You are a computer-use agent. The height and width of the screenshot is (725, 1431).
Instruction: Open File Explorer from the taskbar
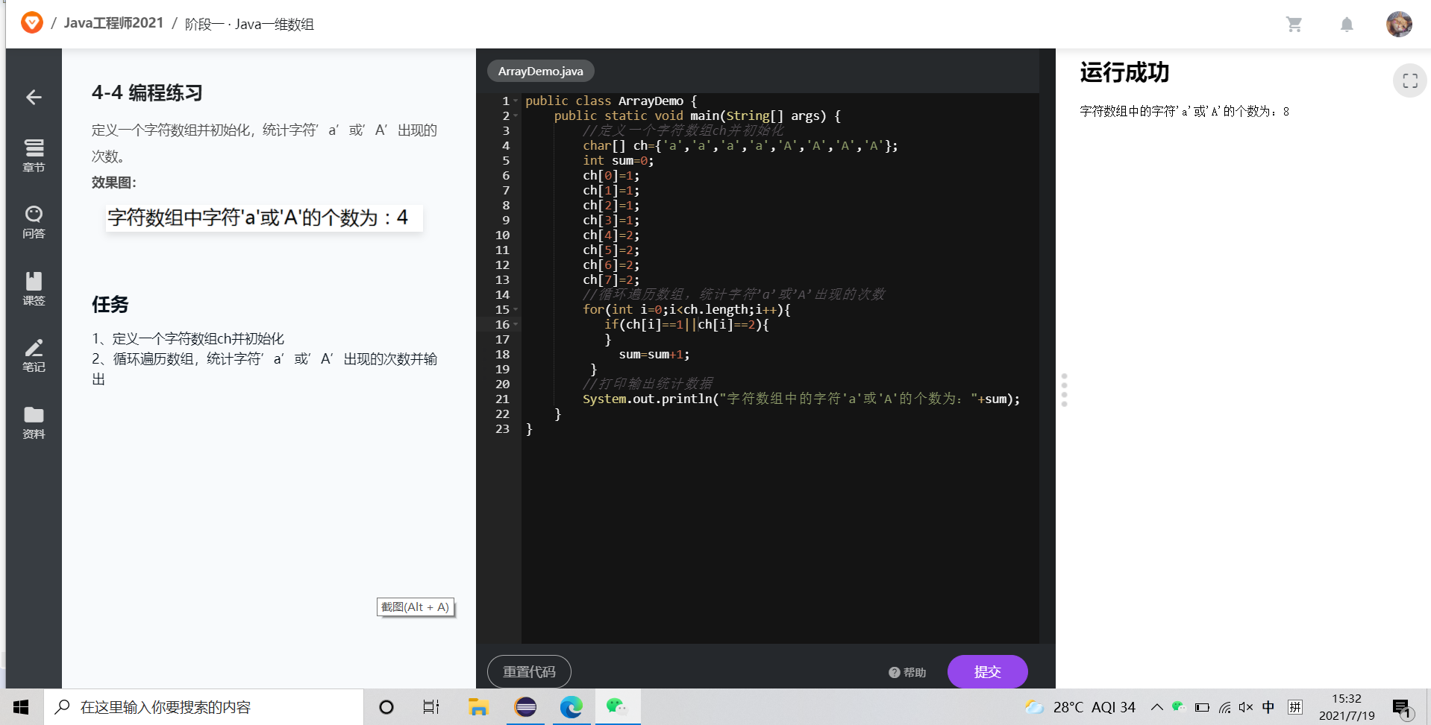pyautogui.click(x=477, y=707)
